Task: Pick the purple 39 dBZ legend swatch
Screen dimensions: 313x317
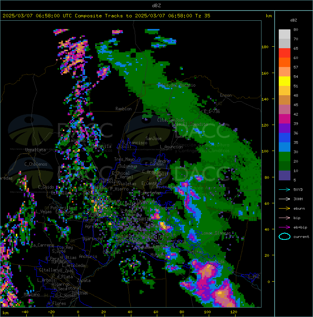Action: (x=284, y=128)
